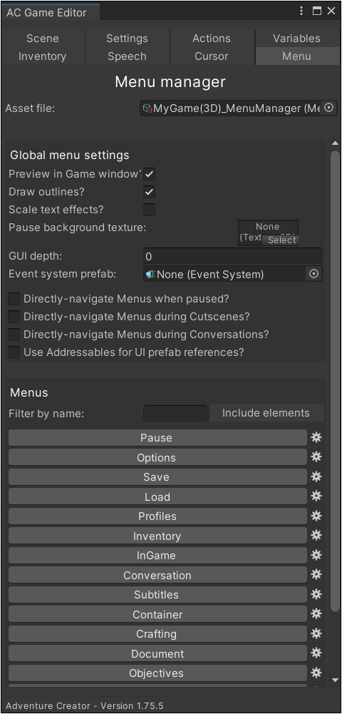Screen dimensions: 342x714
Task: Click the Include elements button
Action: coord(267,413)
